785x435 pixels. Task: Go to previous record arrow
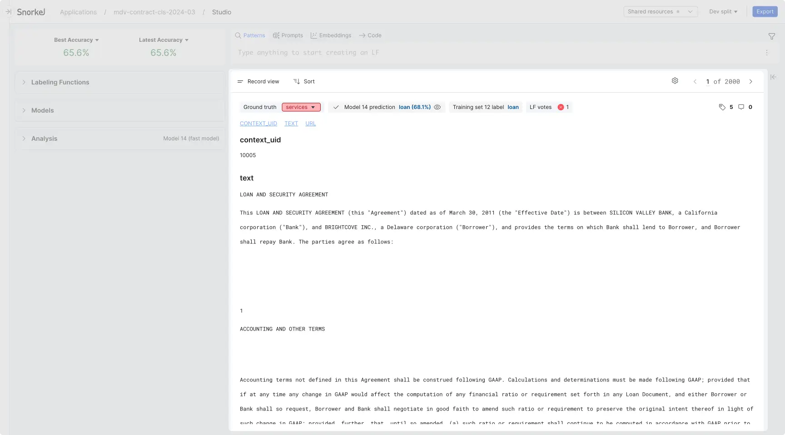click(x=695, y=82)
